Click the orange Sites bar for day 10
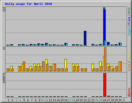 click(43, 66)
